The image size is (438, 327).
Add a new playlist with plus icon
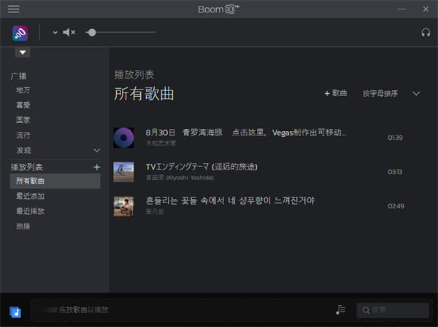pyautogui.click(x=96, y=167)
